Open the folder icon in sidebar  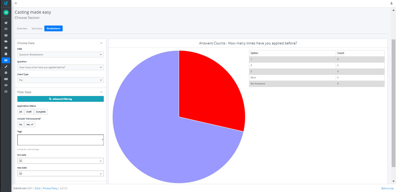(6, 41)
